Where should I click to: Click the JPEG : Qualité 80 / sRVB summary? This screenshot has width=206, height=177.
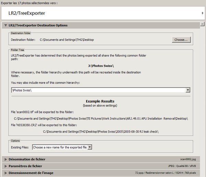pyautogui.click(x=182, y=166)
